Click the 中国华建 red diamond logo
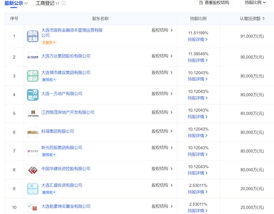274x214 pixels. (x=33, y=170)
